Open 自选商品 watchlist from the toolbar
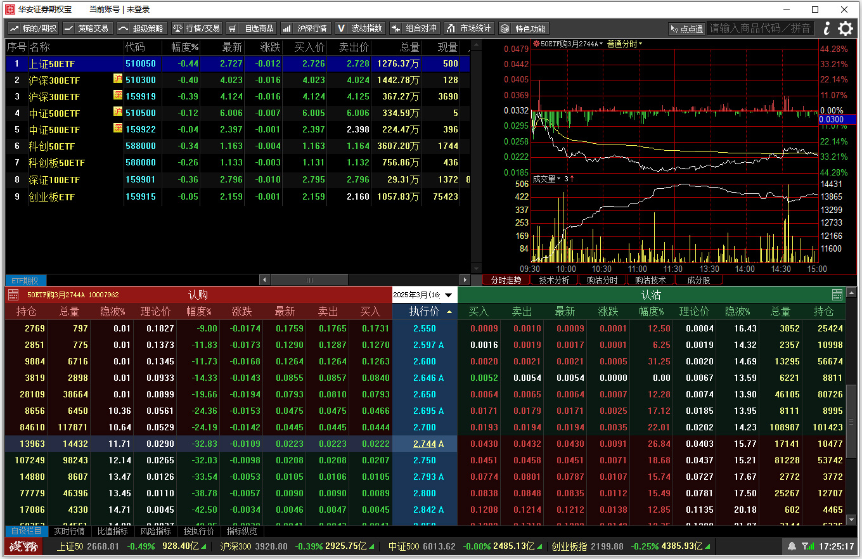This screenshot has height=559, width=862. pos(251,29)
